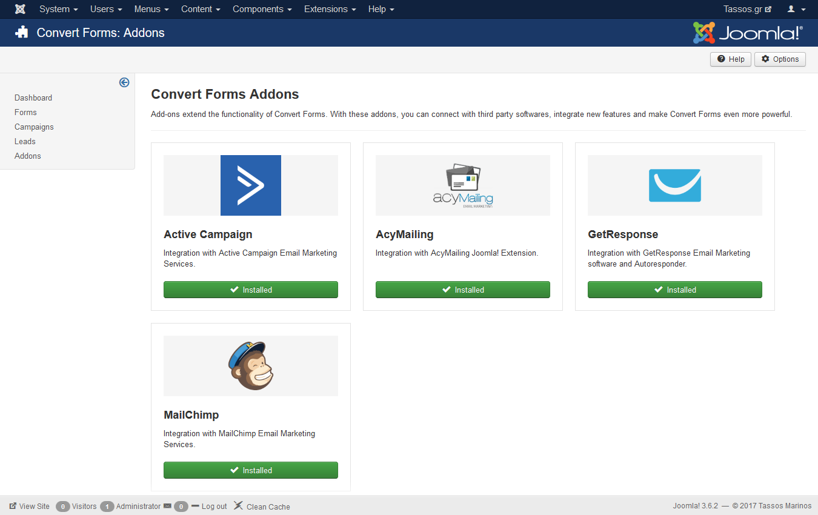Open the System menu
The height and width of the screenshot is (515, 818).
click(x=59, y=9)
